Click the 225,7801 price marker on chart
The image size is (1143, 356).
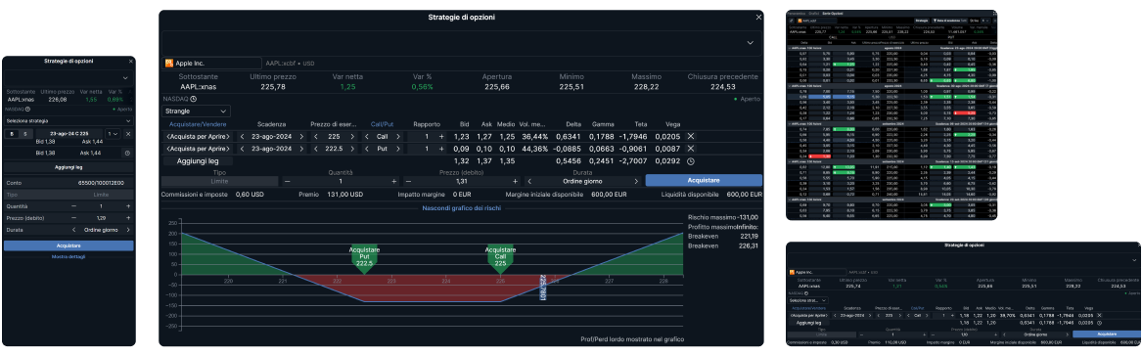coord(542,288)
